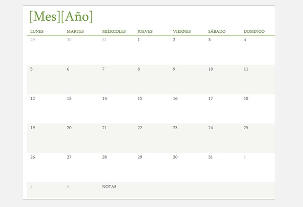The image size is (303, 207).
Task: Select the date cell numbered 12
Action: pyautogui.click(x=33, y=98)
